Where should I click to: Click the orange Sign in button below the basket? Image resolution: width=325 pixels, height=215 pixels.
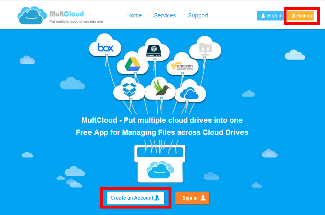pos(192,198)
